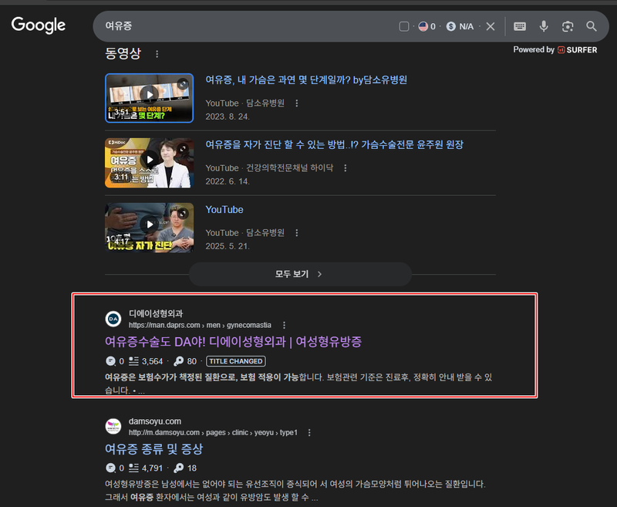The width and height of the screenshot is (617, 507).
Task: Click keyword icon showing 18
Action: (179, 468)
